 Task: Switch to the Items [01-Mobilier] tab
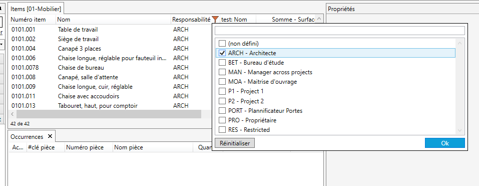pyautogui.click(x=36, y=9)
